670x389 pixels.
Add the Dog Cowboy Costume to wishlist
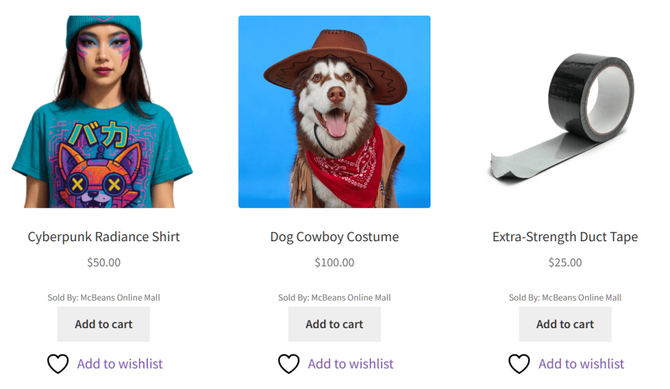tap(351, 364)
